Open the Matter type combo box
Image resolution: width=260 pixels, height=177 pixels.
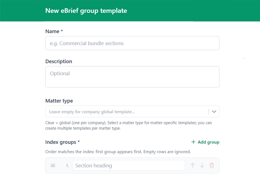tap(126, 111)
